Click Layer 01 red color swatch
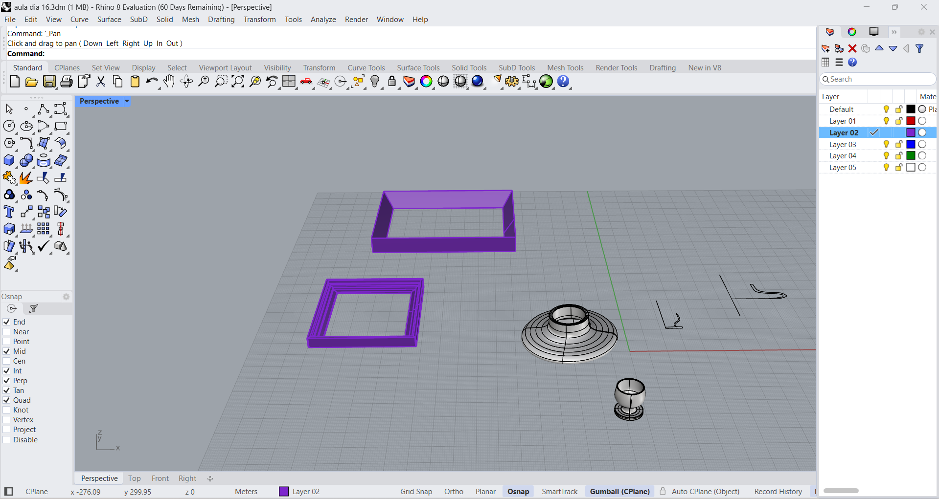Screen dimensions: 939x499 (x=911, y=121)
